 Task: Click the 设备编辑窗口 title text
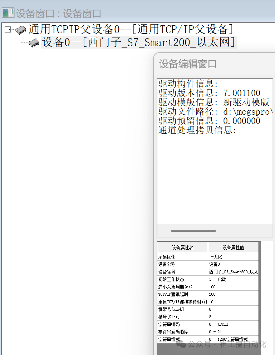(188, 64)
